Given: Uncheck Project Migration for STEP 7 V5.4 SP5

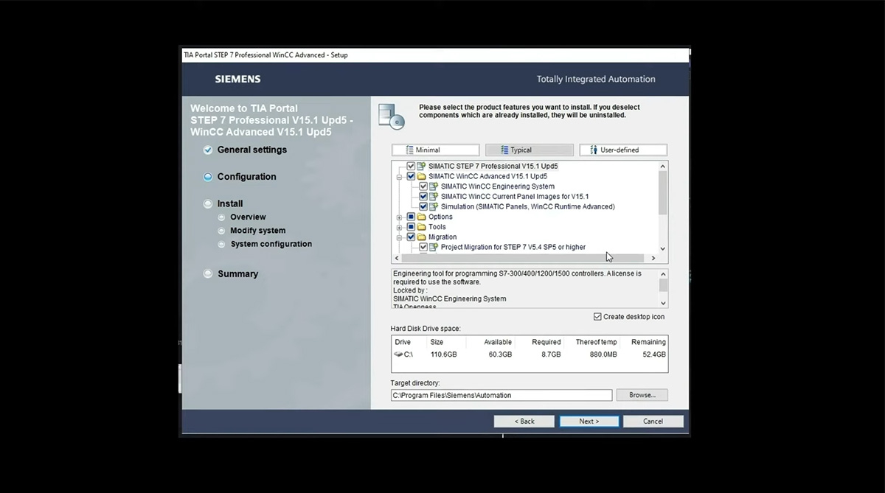Looking at the screenshot, I should (x=423, y=247).
